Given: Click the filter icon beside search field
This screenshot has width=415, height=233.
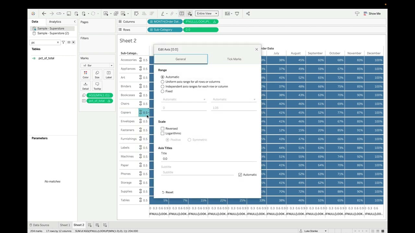Looking at the screenshot, I should click(x=63, y=42).
